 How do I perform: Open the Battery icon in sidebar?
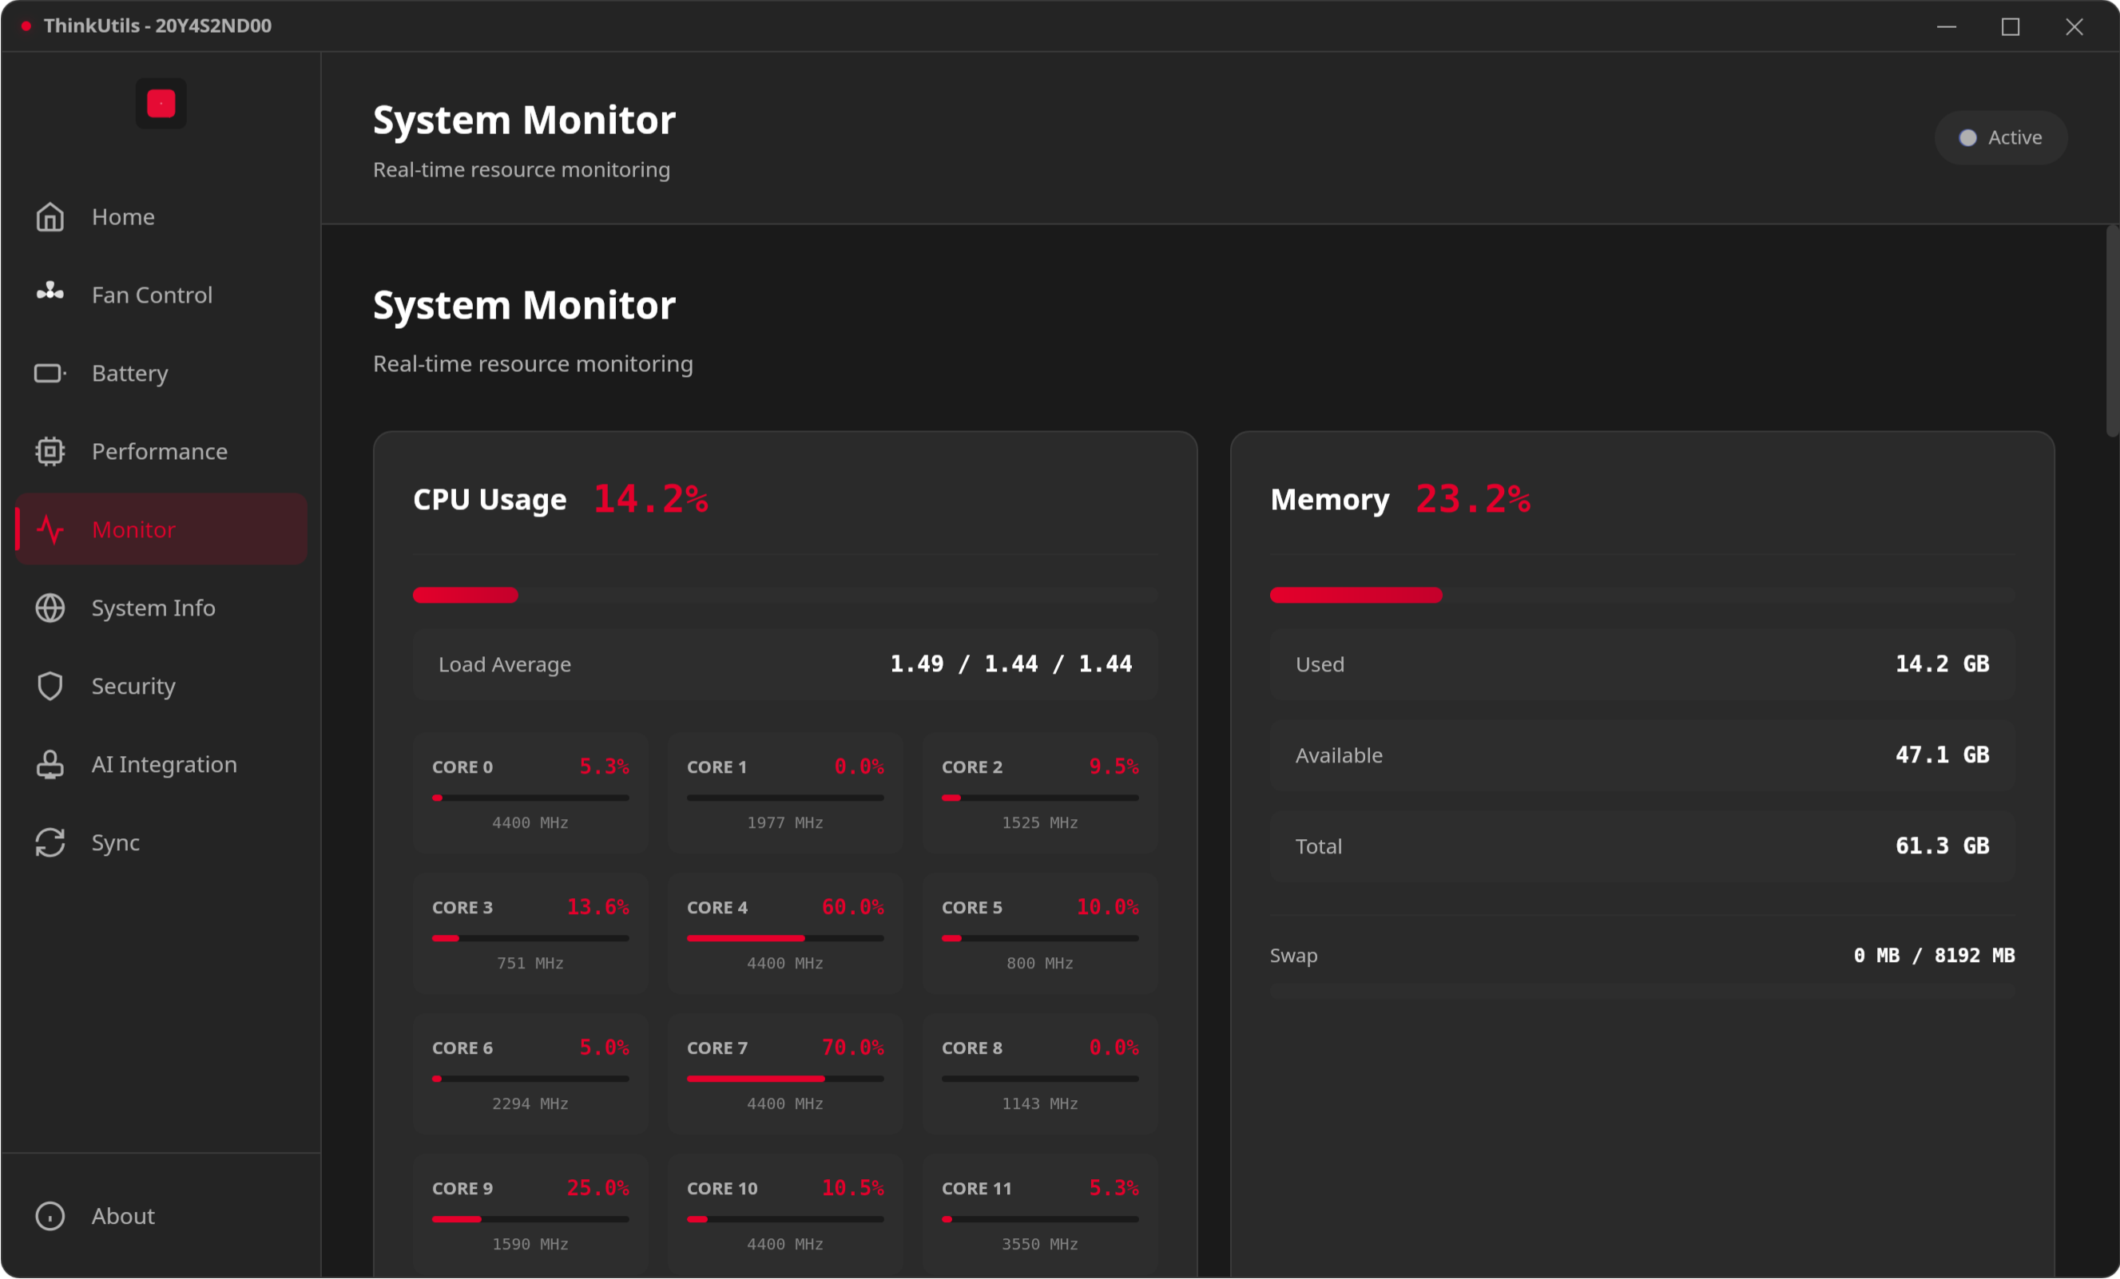[x=50, y=372]
